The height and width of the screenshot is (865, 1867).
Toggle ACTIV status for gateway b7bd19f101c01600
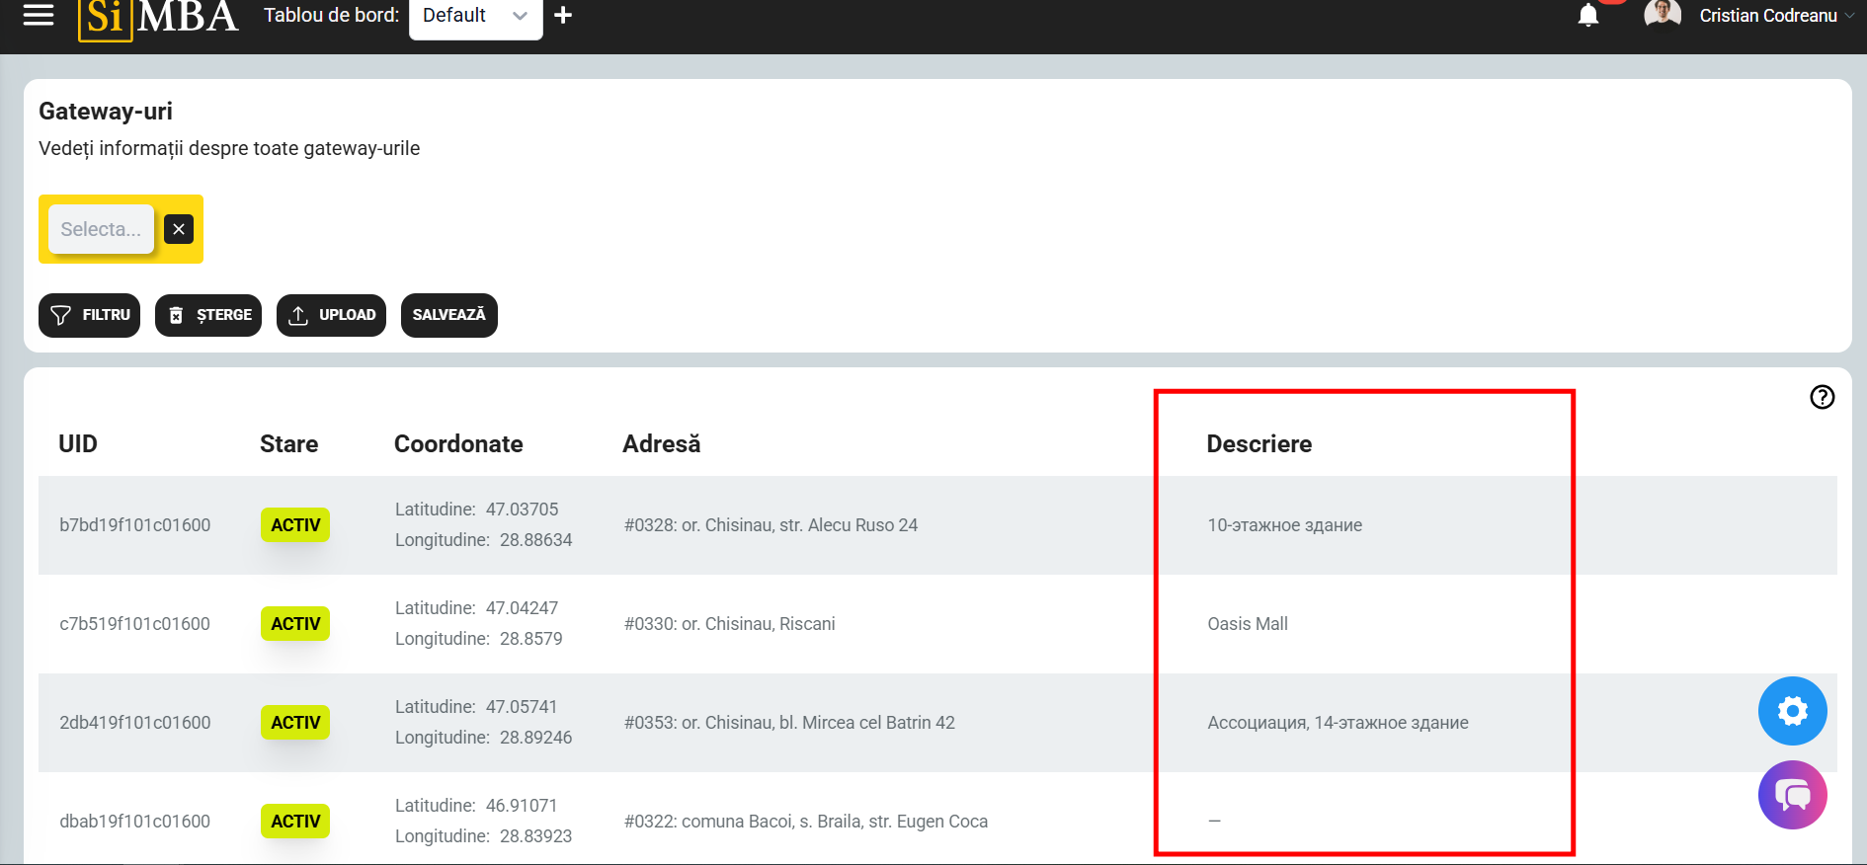[295, 525]
